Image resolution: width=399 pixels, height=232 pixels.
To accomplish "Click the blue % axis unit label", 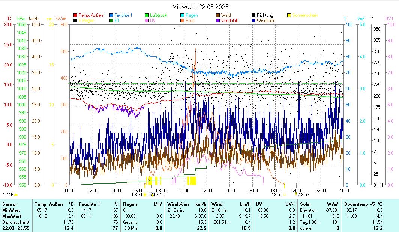I will (345, 19).
